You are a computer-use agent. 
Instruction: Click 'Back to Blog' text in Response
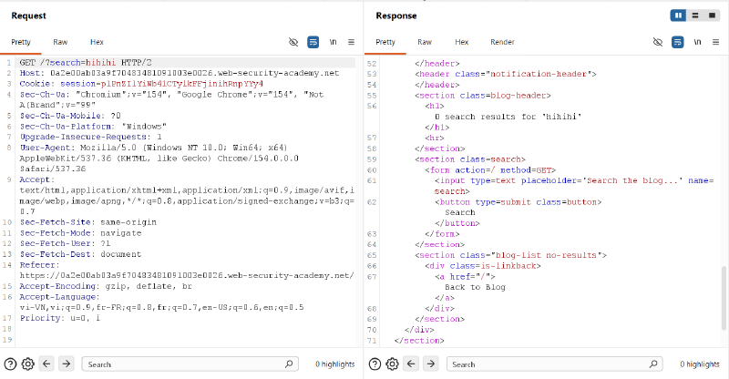[475, 287]
